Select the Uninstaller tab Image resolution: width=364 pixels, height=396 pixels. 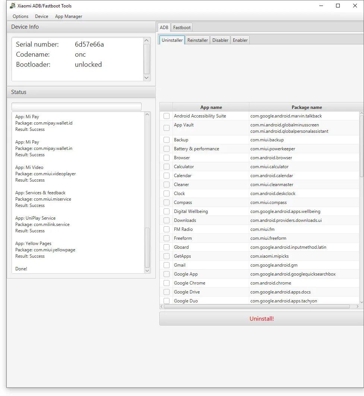coord(172,40)
